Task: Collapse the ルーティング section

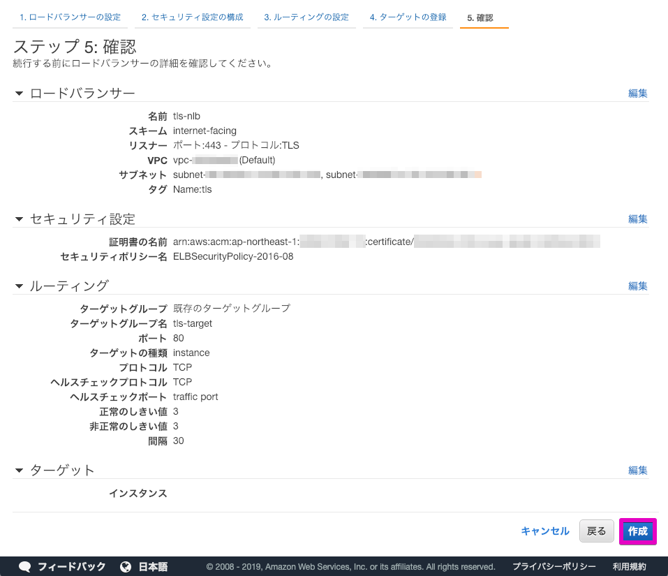Action: tap(18, 286)
